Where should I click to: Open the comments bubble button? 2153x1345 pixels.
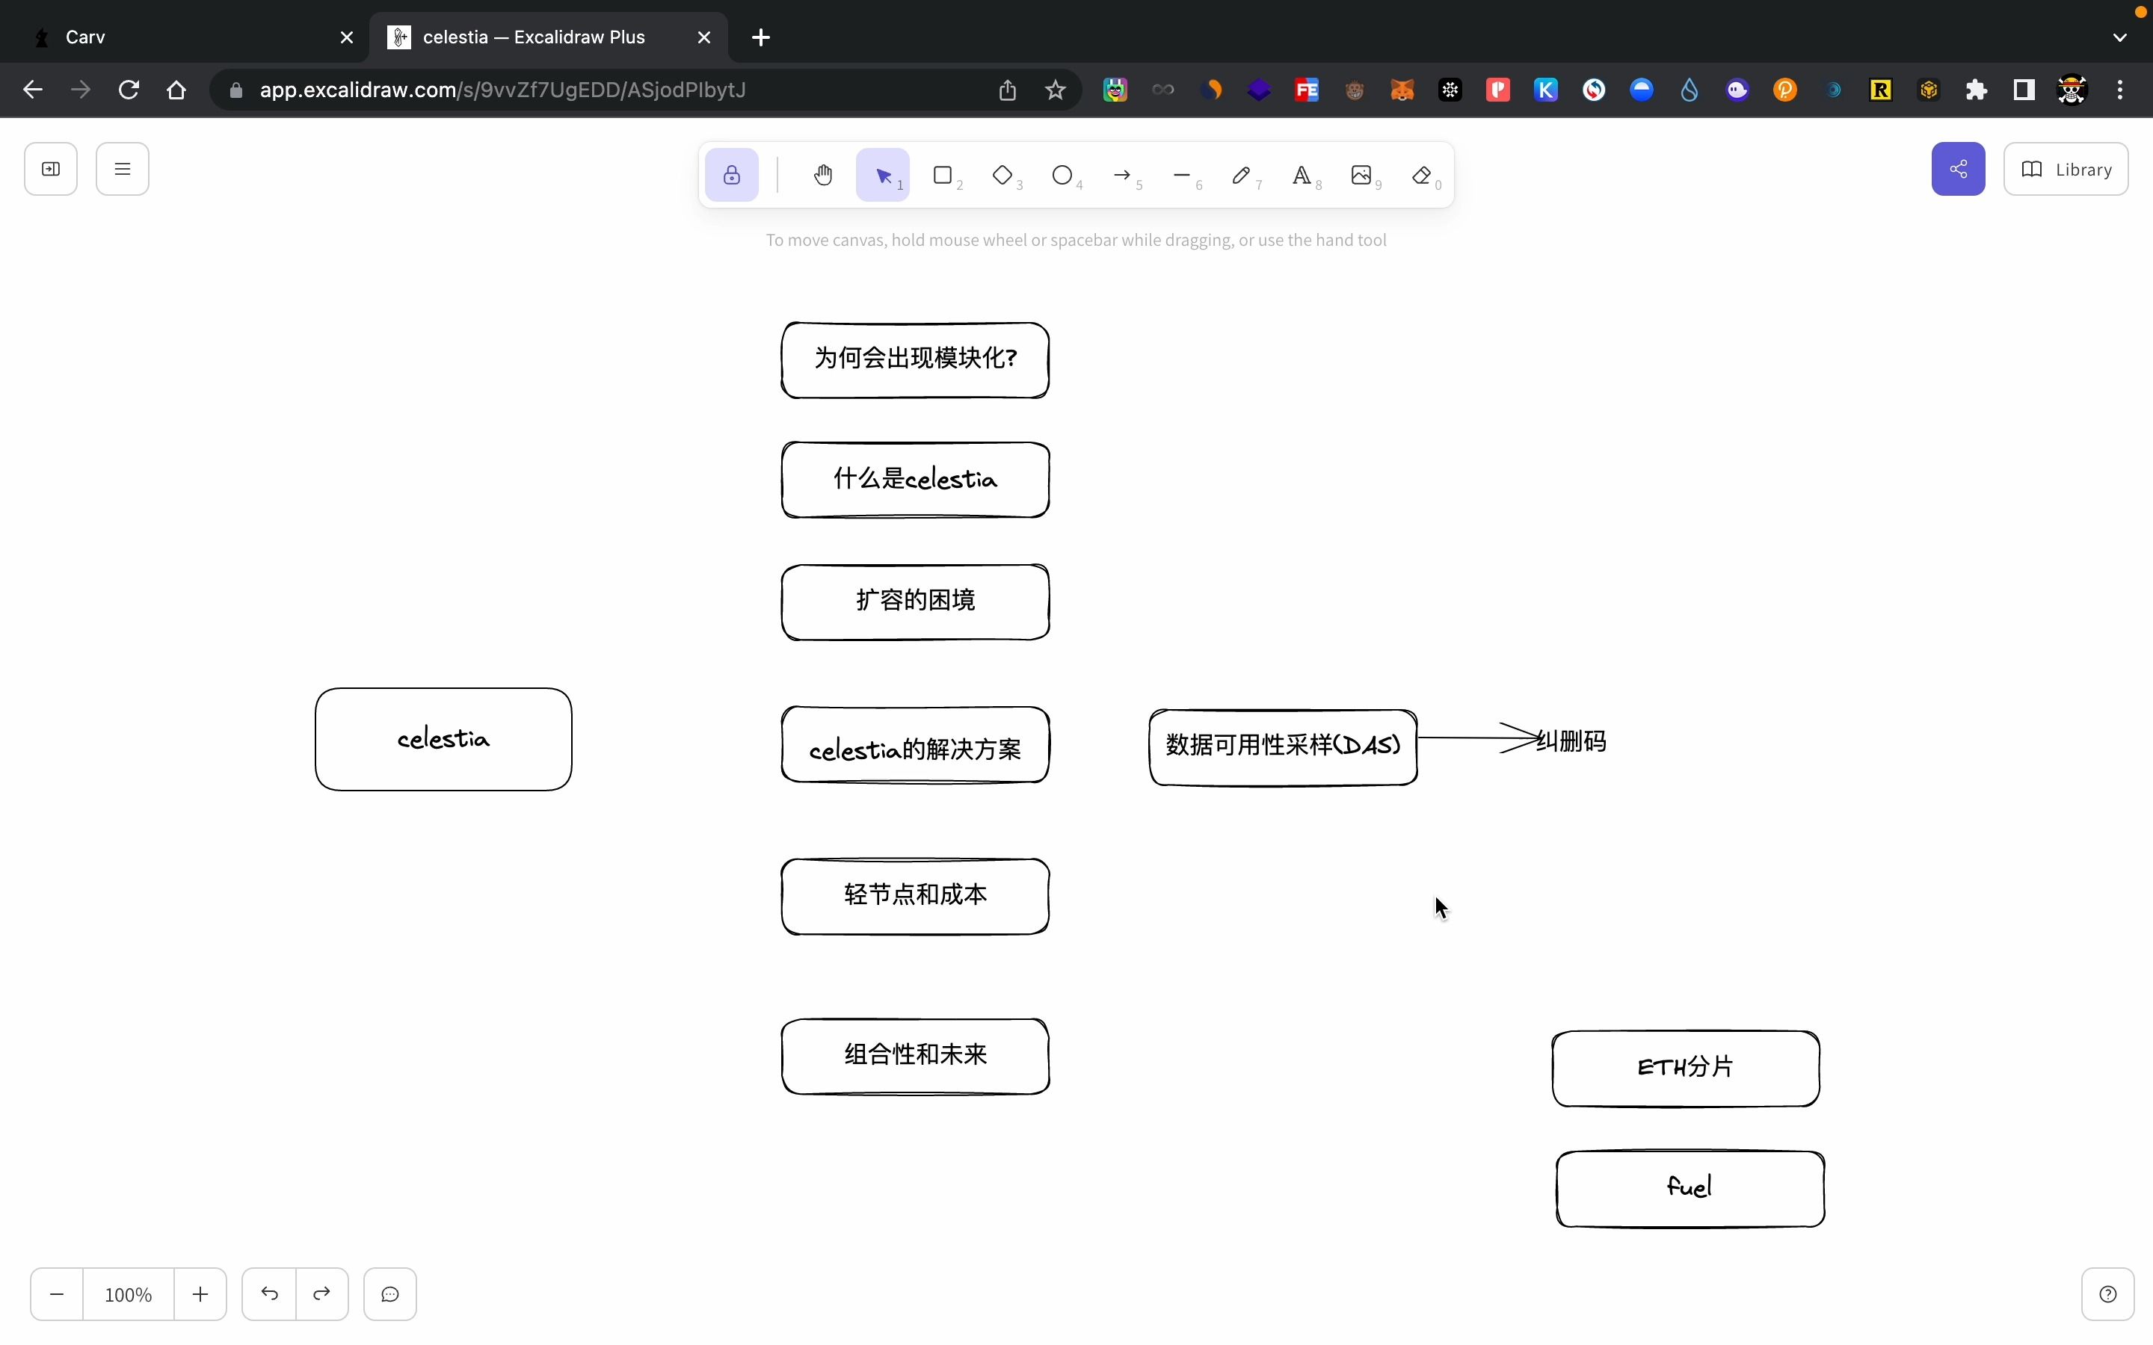pos(389,1294)
